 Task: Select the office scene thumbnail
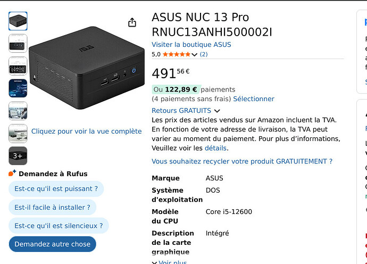pyautogui.click(x=18, y=111)
